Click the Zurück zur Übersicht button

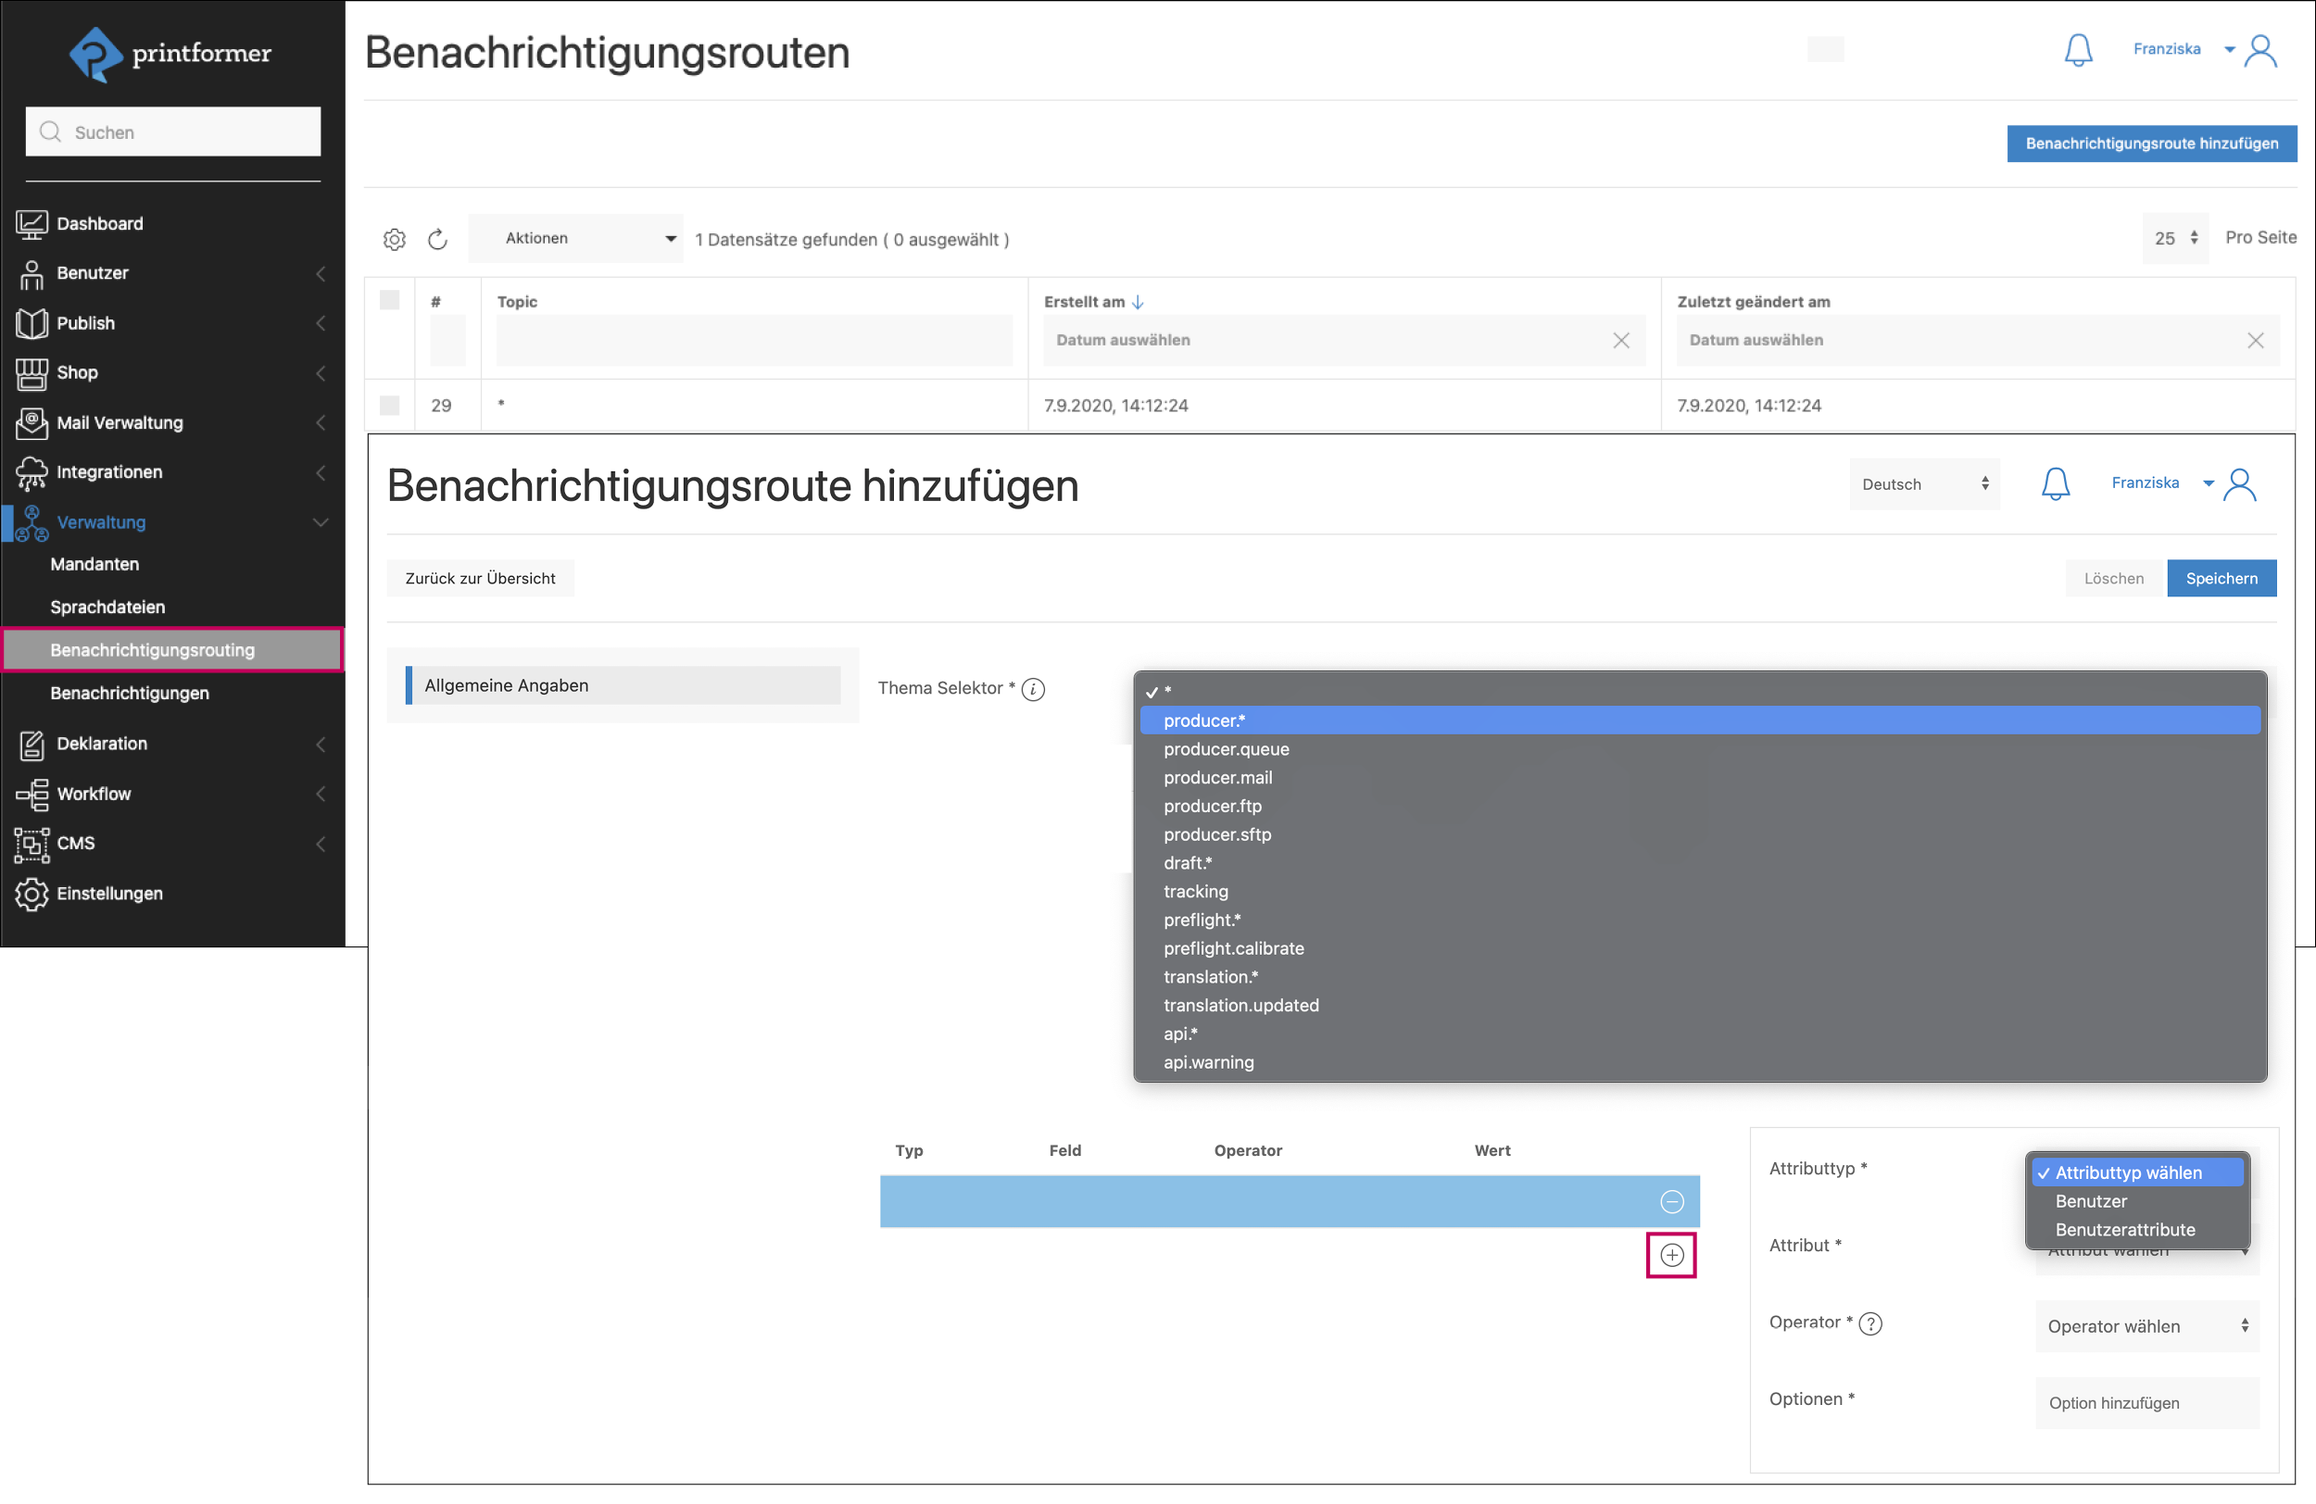[480, 578]
